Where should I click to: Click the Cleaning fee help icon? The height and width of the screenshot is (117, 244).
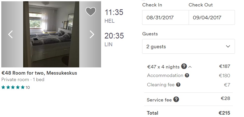click(x=178, y=85)
